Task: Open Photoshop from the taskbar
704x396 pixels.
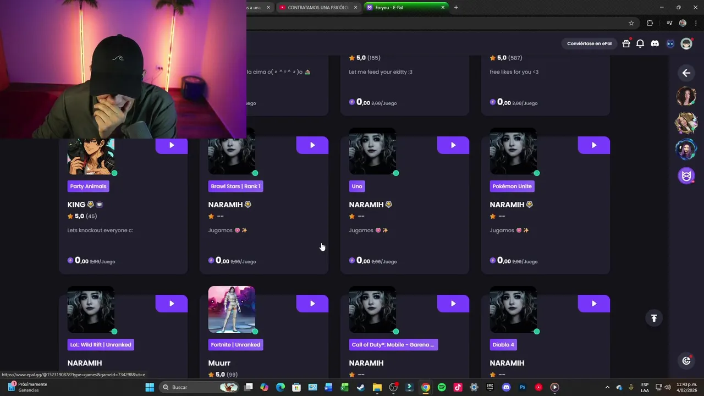Action: coord(522,387)
